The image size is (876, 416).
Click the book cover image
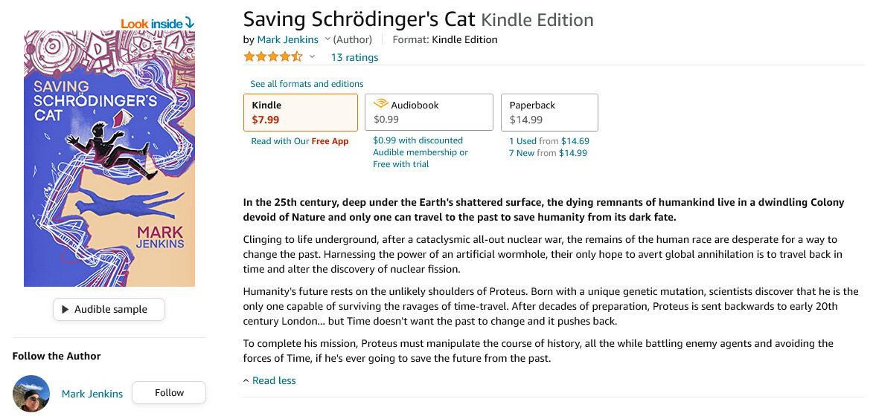click(x=109, y=158)
